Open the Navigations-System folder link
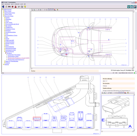The width and height of the screenshot is (137, 136). pos(10,29)
